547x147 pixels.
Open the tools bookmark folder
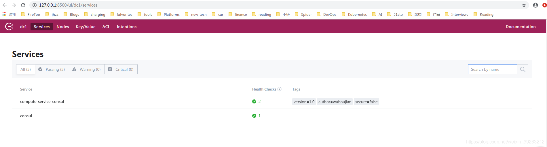pos(145,14)
